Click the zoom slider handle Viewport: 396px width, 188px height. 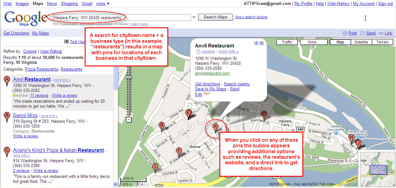(129, 77)
